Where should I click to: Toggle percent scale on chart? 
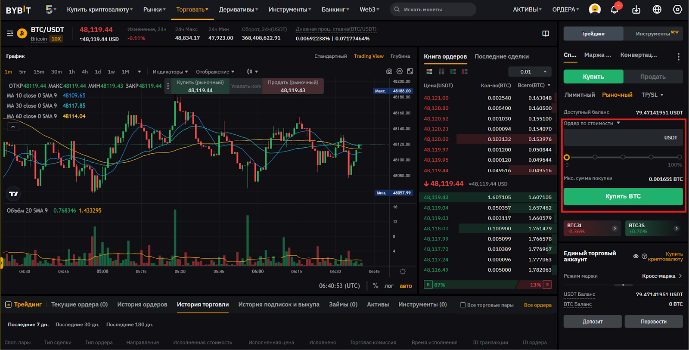pyautogui.click(x=376, y=286)
